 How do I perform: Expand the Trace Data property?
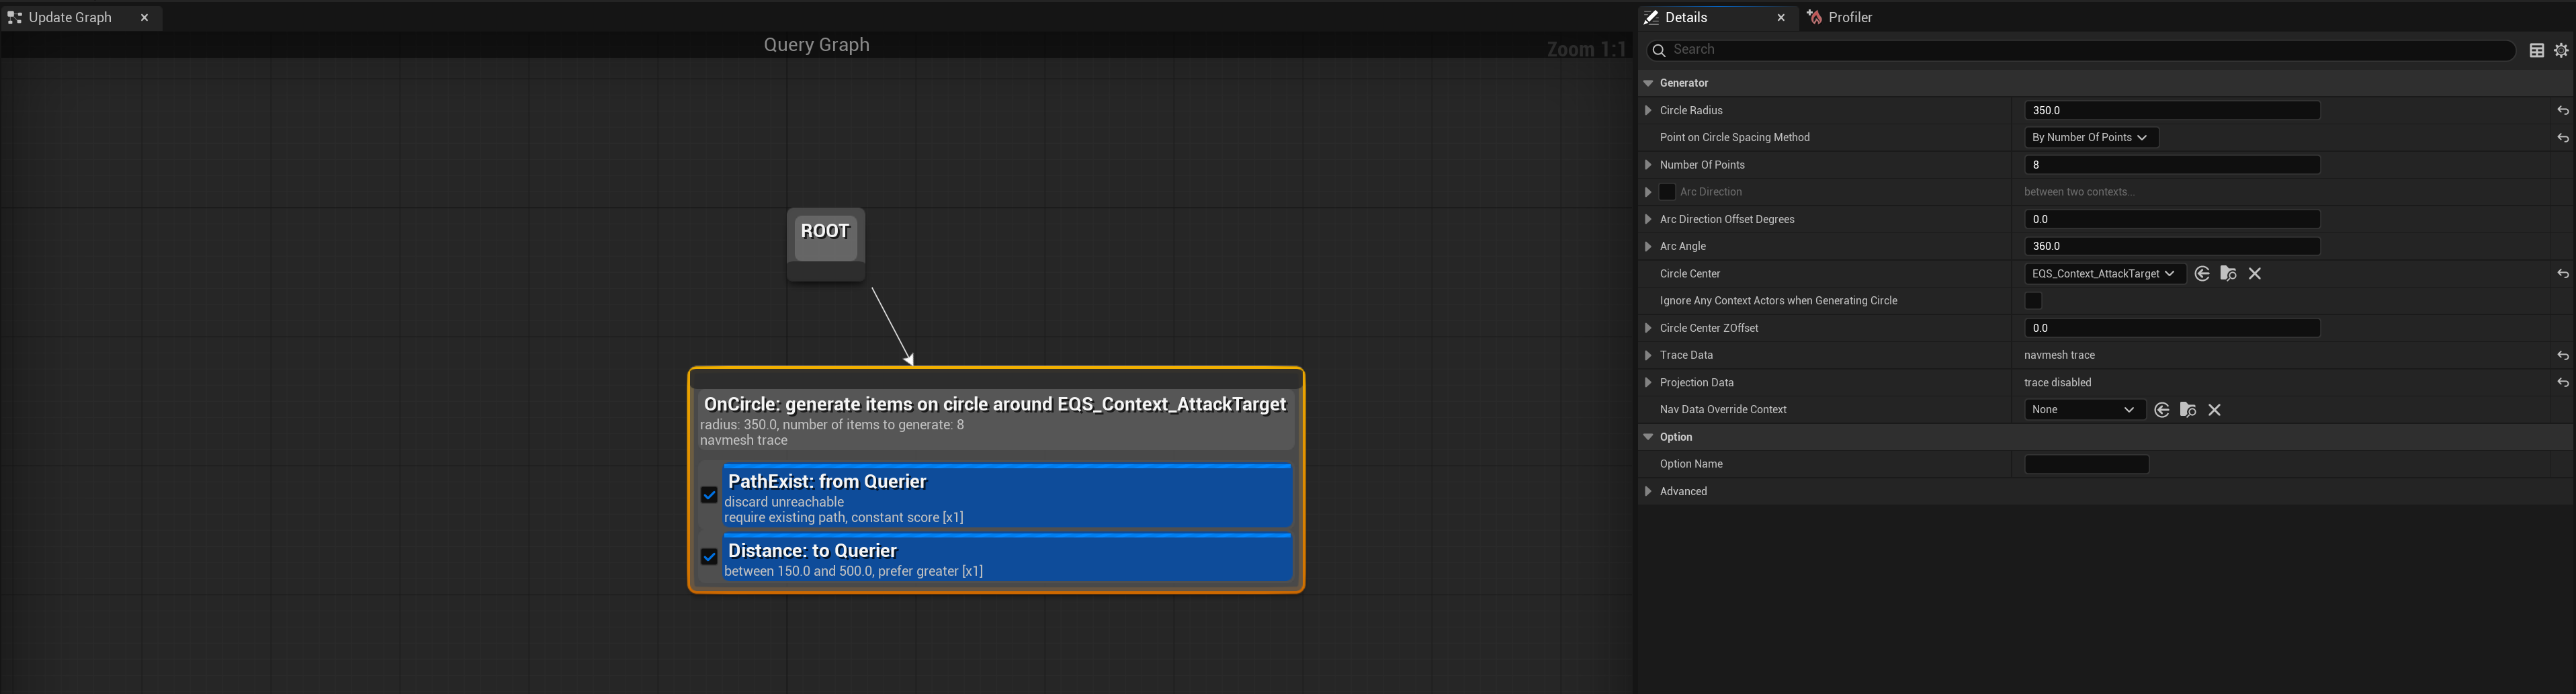1648,355
